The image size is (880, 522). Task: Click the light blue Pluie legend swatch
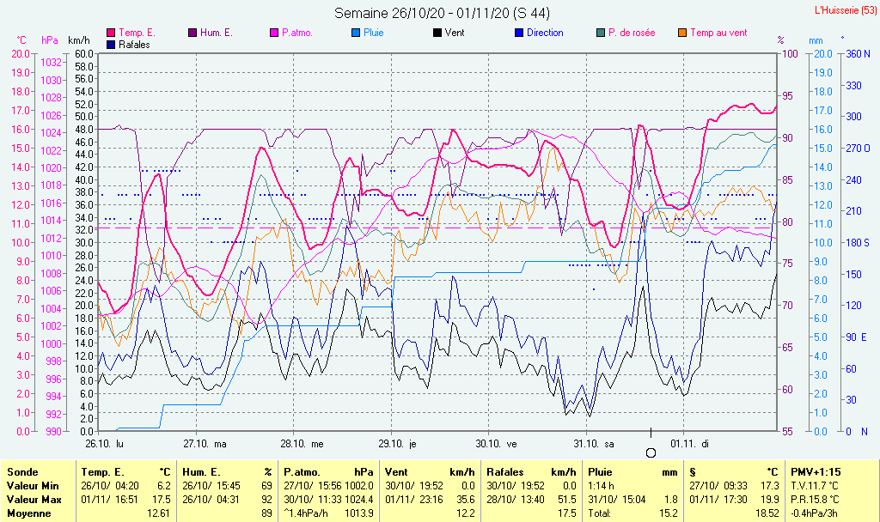pos(356,33)
